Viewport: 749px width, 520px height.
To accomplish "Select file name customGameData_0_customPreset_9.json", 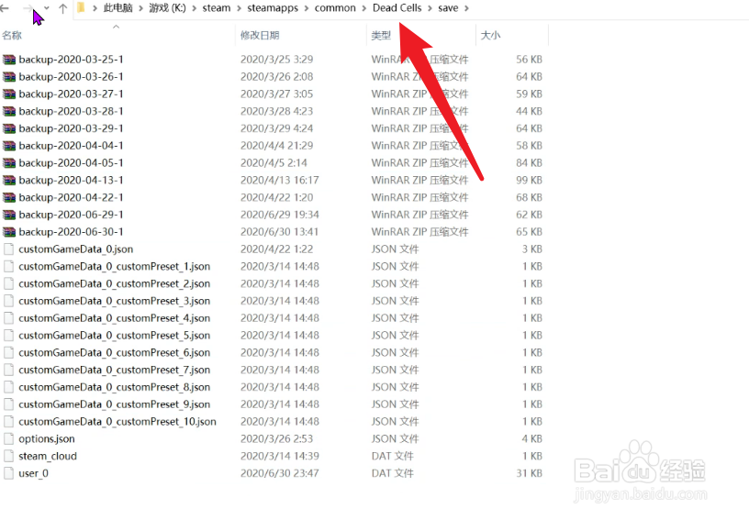I will coord(114,404).
